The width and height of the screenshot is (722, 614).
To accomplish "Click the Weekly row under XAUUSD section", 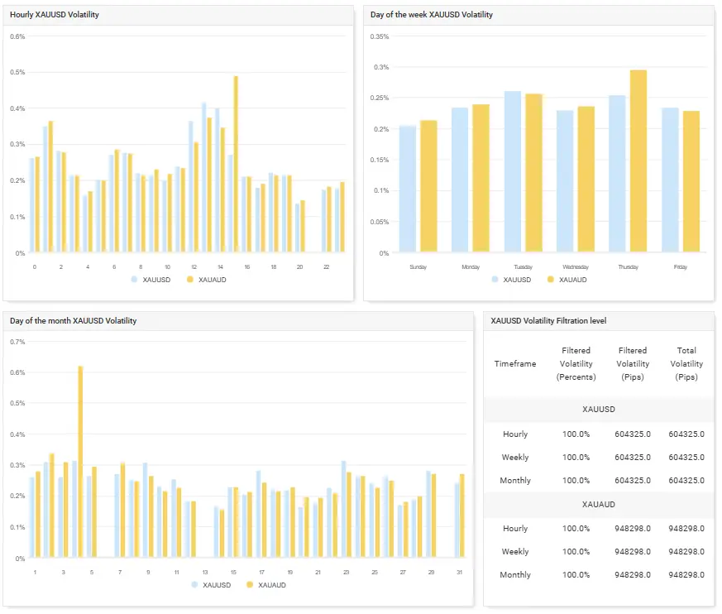I will 515,458.
